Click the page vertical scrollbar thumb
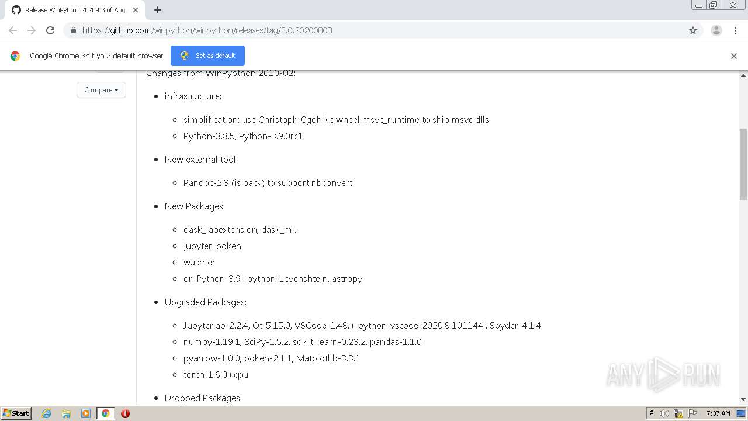 743,164
